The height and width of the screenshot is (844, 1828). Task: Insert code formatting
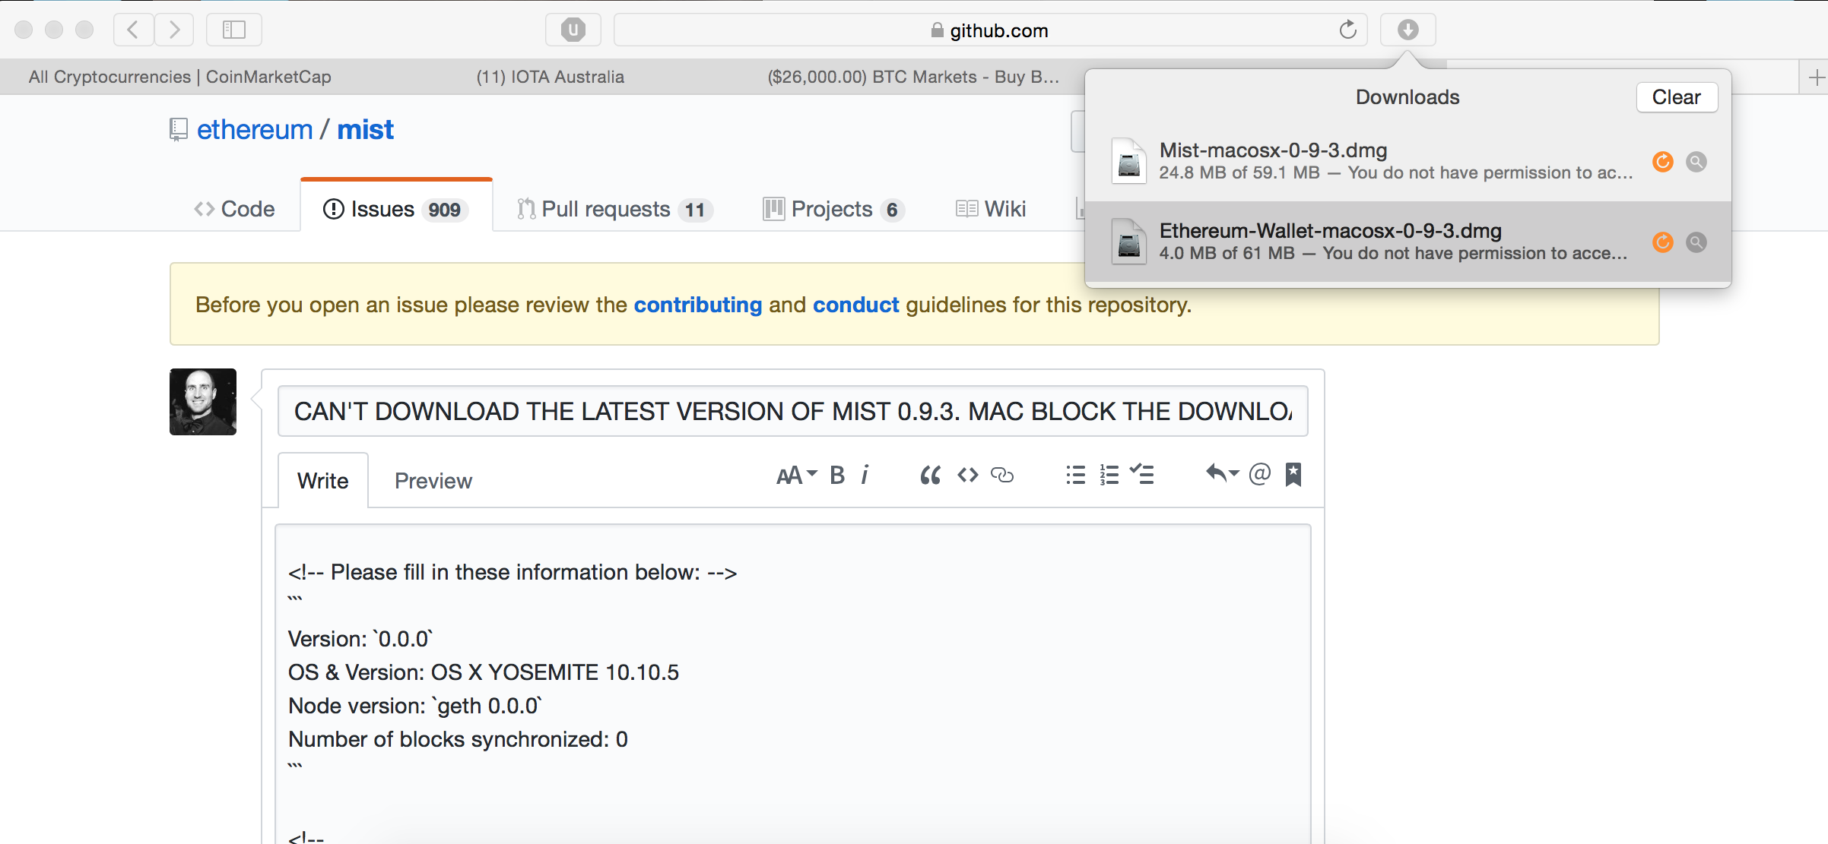pyautogui.click(x=967, y=475)
